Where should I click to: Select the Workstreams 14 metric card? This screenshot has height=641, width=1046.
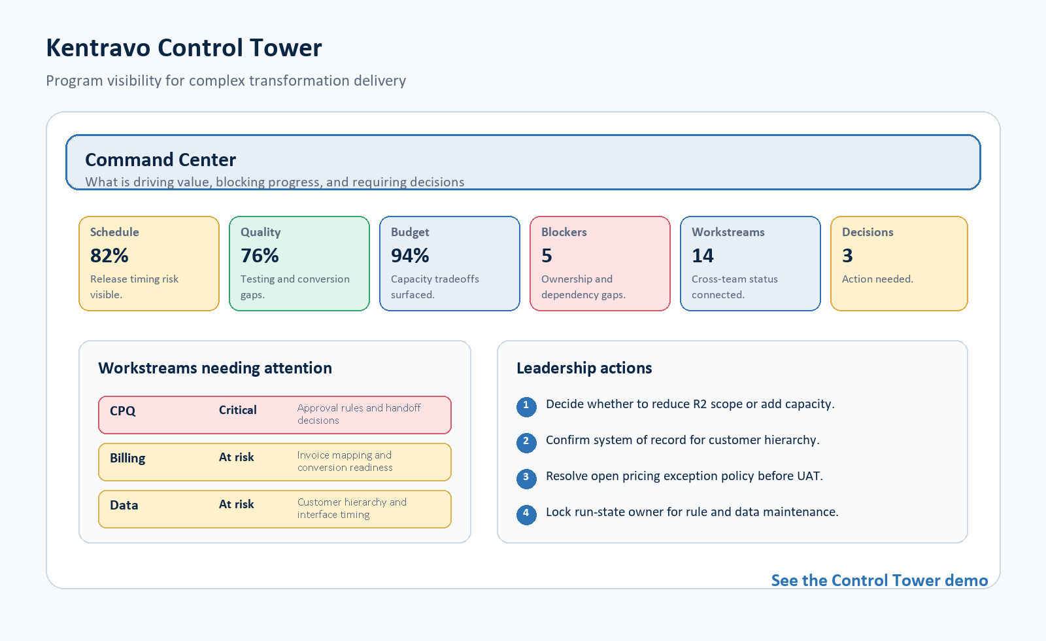click(751, 264)
